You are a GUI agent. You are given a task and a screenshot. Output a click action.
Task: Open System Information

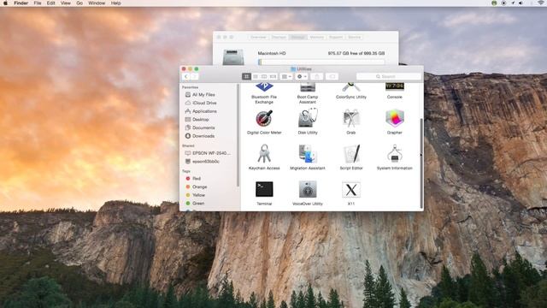click(x=395, y=154)
